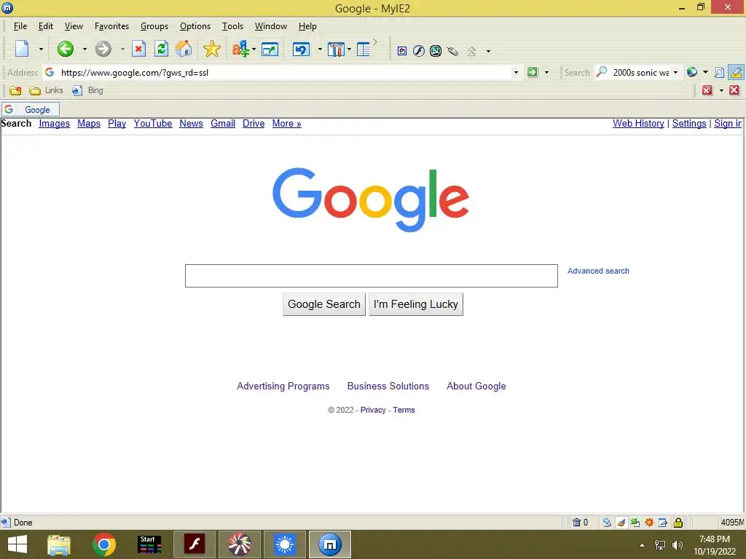Open the Windows Start button
746x559 pixels.
(17, 544)
